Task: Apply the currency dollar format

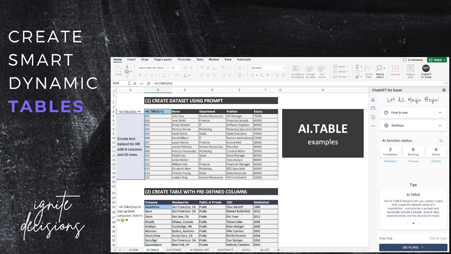Action: coord(253,75)
